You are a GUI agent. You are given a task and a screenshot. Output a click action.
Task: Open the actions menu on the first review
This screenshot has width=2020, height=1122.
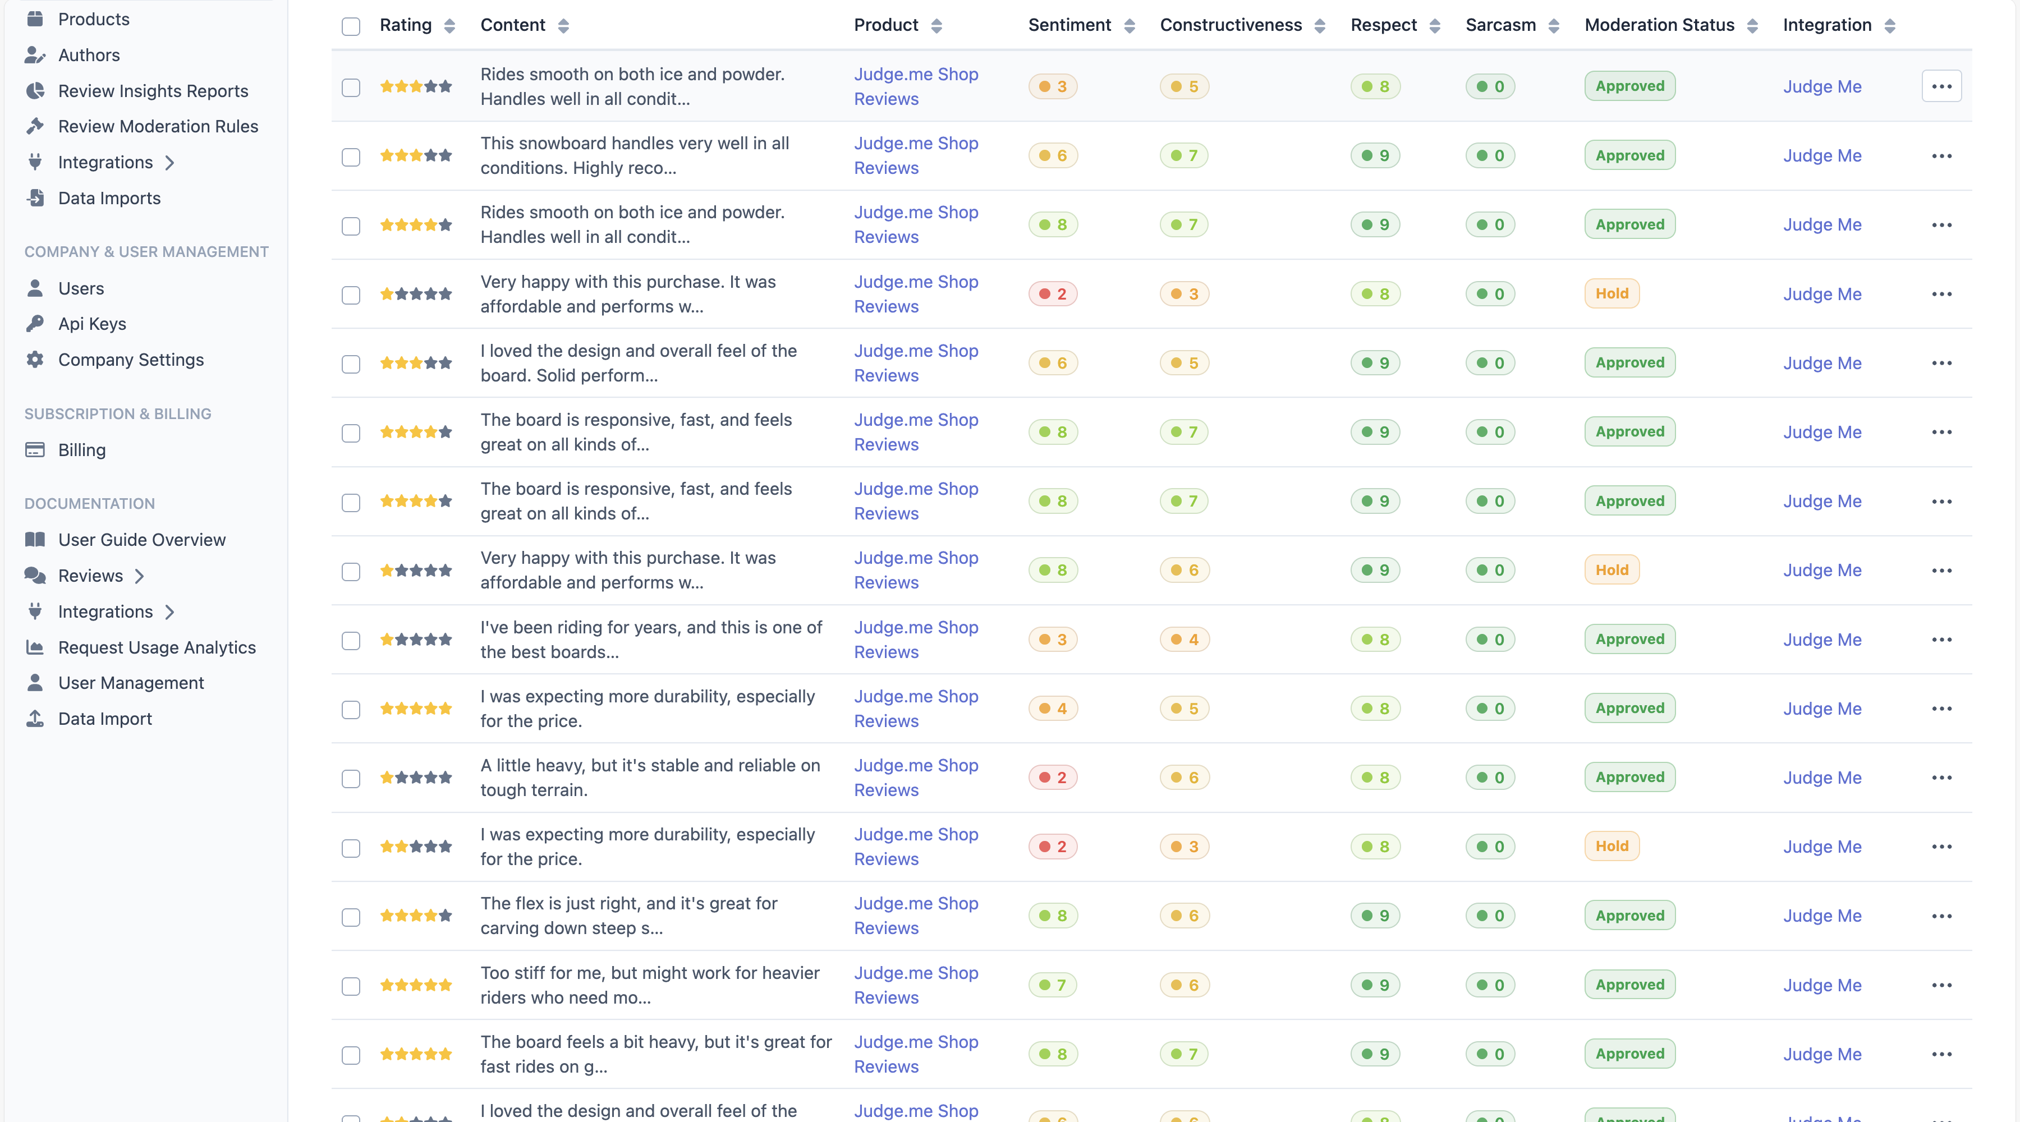coord(1943,86)
